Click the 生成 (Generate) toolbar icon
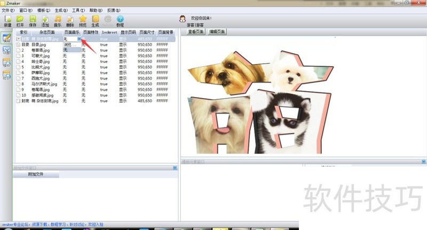Viewport: 427px width, 230px height. pos(96,20)
